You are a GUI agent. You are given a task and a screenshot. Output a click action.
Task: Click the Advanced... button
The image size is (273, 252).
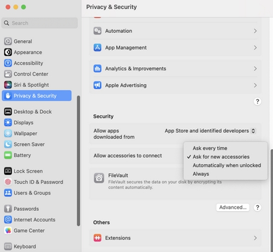pos(233,208)
